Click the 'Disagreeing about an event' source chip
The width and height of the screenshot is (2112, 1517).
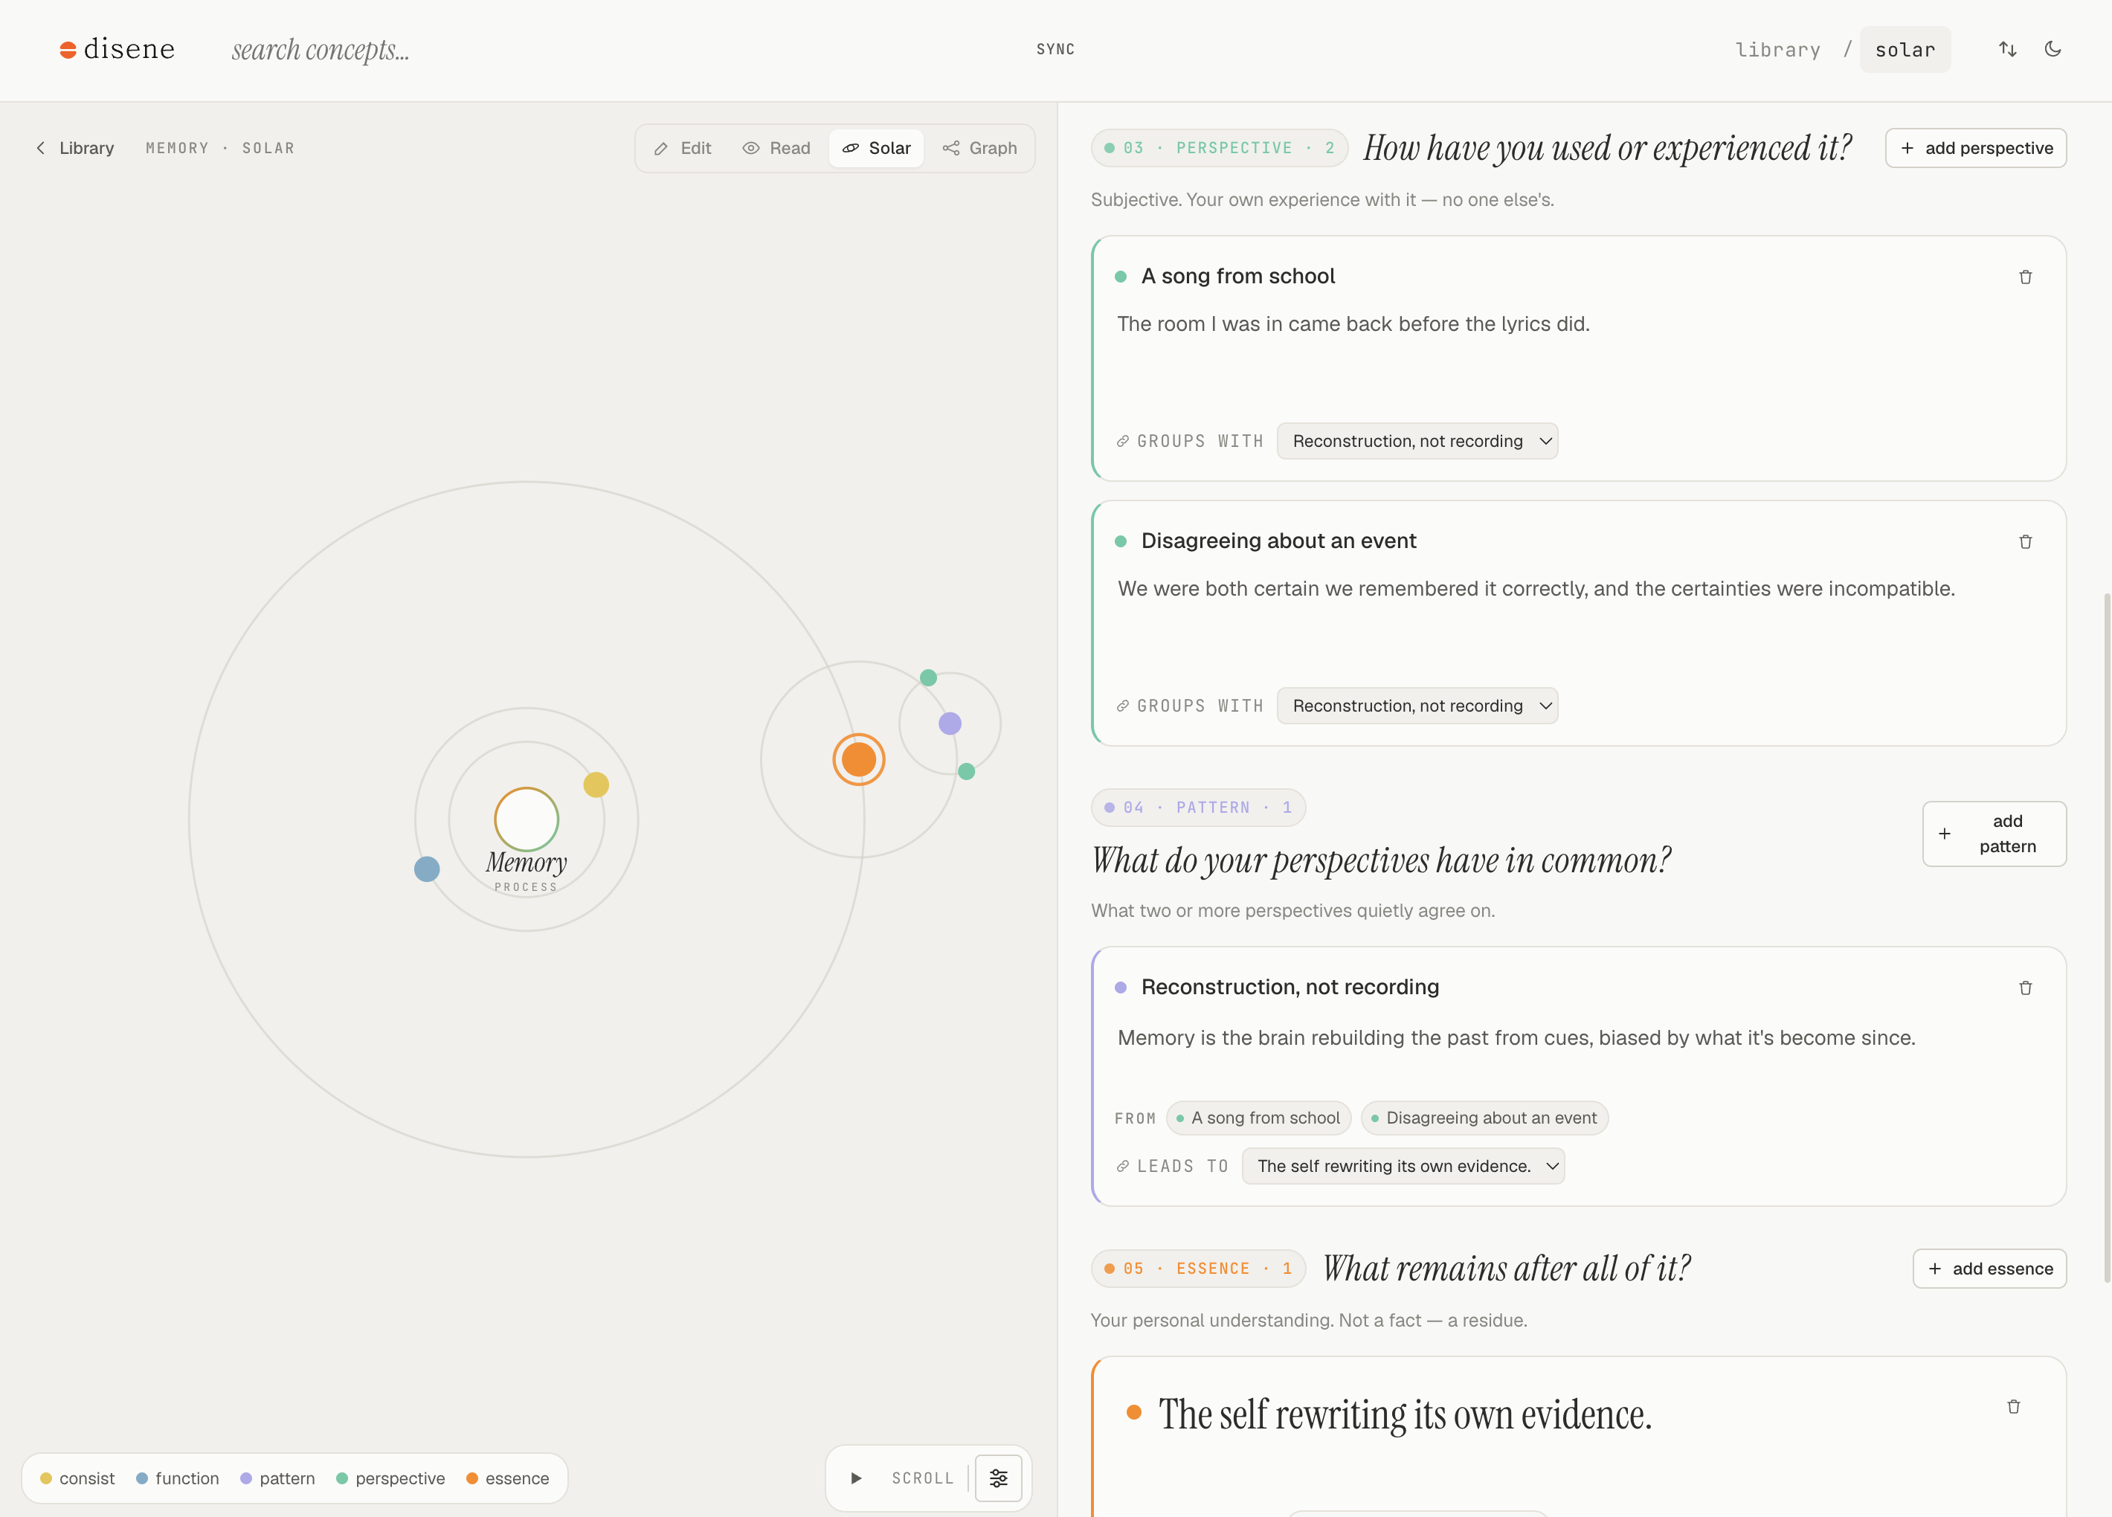coord(1484,1118)
